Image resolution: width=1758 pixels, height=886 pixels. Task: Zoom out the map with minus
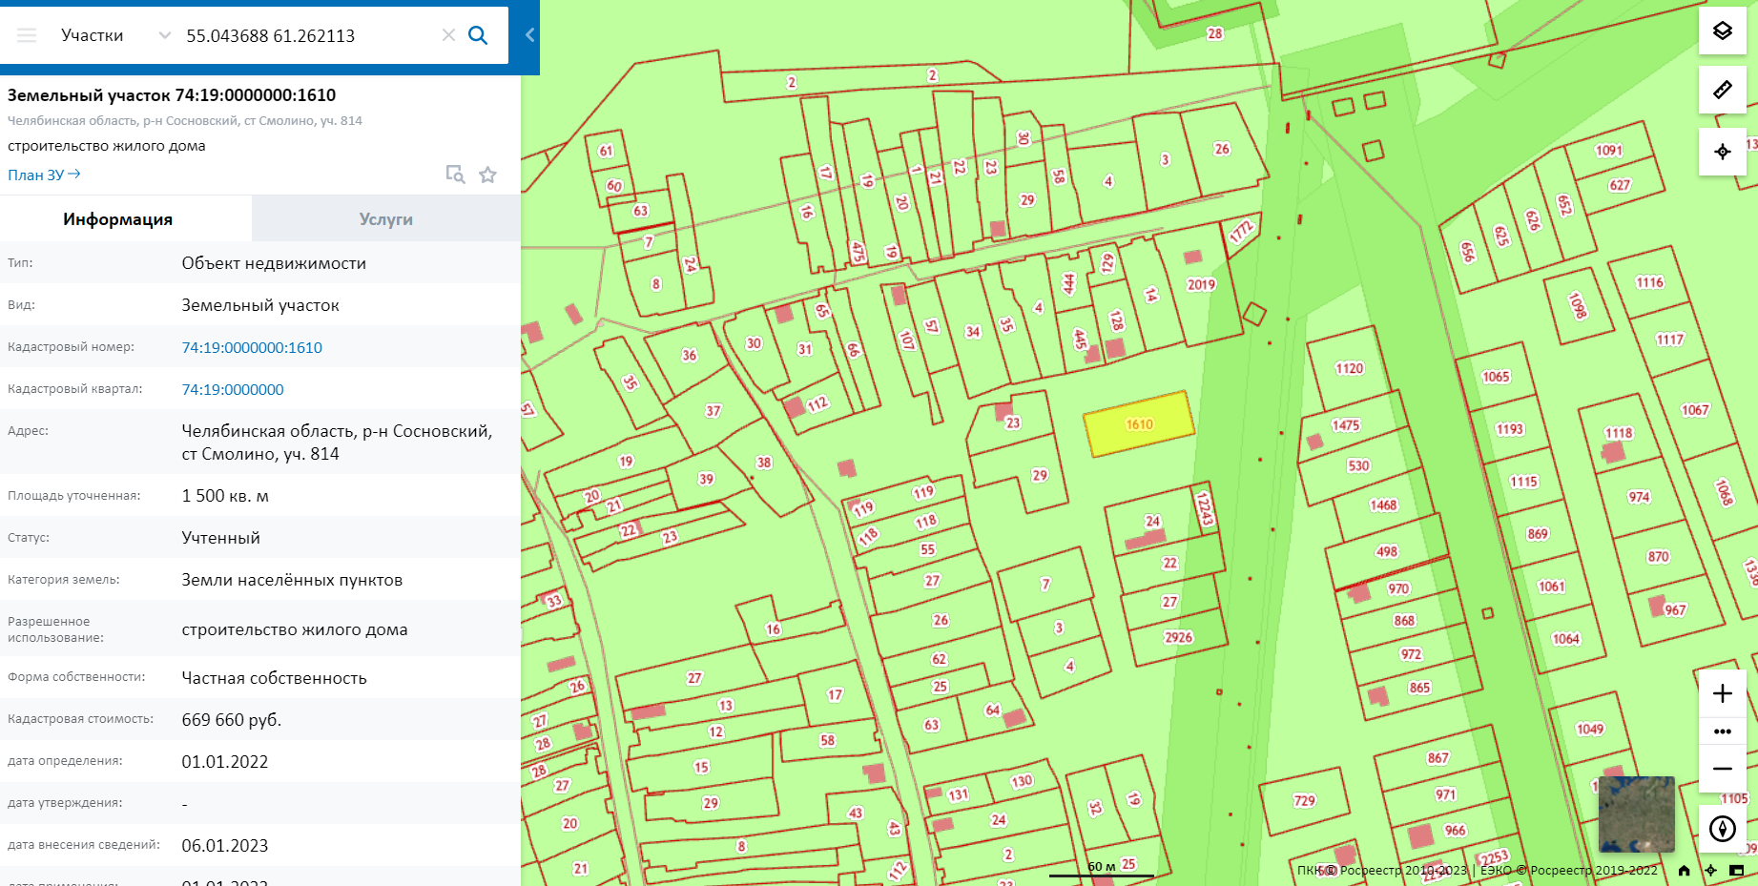click(x=1722, y=769)
